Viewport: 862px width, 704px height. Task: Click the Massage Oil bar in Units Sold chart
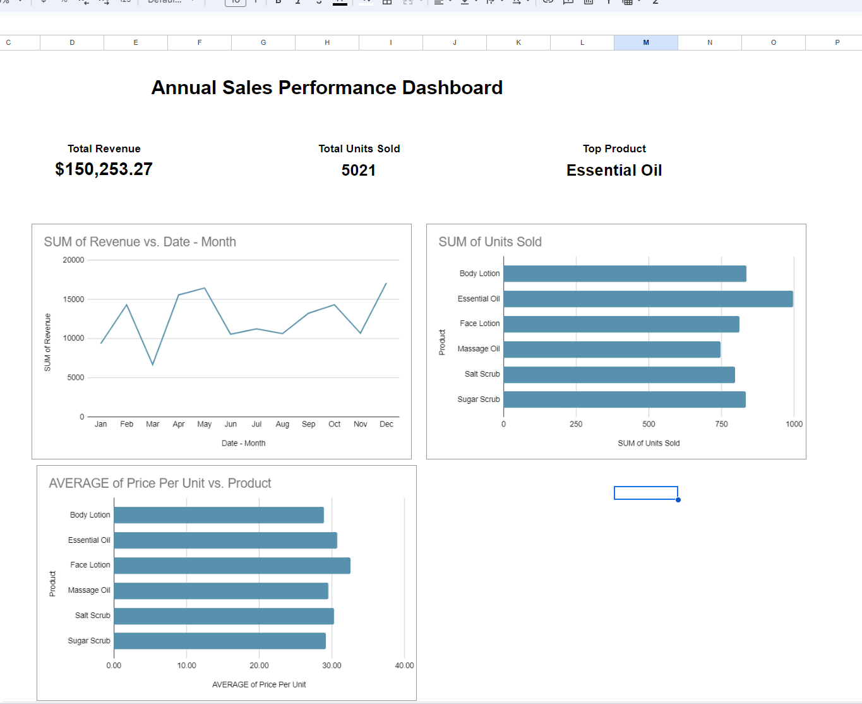tap(612, 349)
